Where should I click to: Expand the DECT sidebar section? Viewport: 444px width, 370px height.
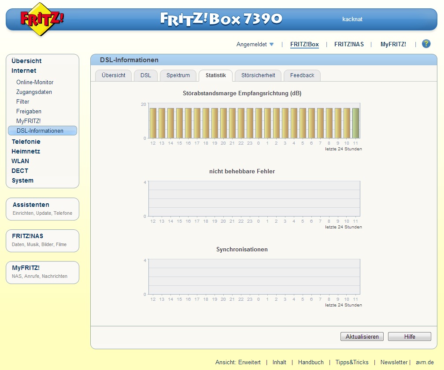click(20, 171)
